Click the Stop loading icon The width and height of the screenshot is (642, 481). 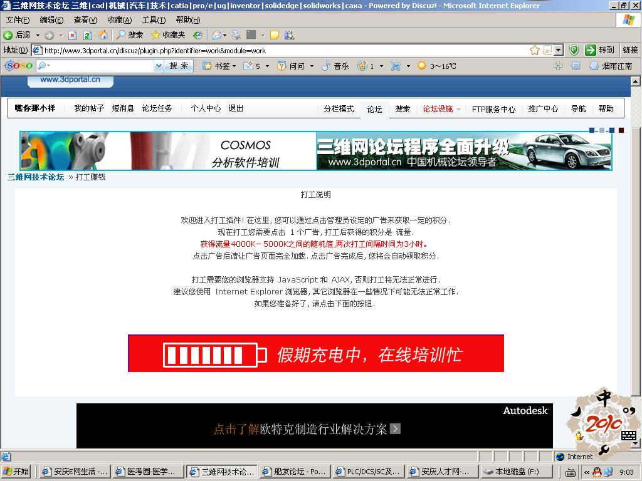[73, 35]
